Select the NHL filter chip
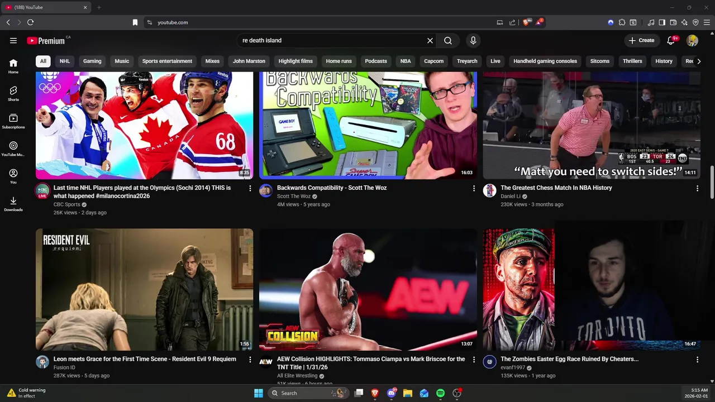Screen dimensions: 715x402 point(65,61)
